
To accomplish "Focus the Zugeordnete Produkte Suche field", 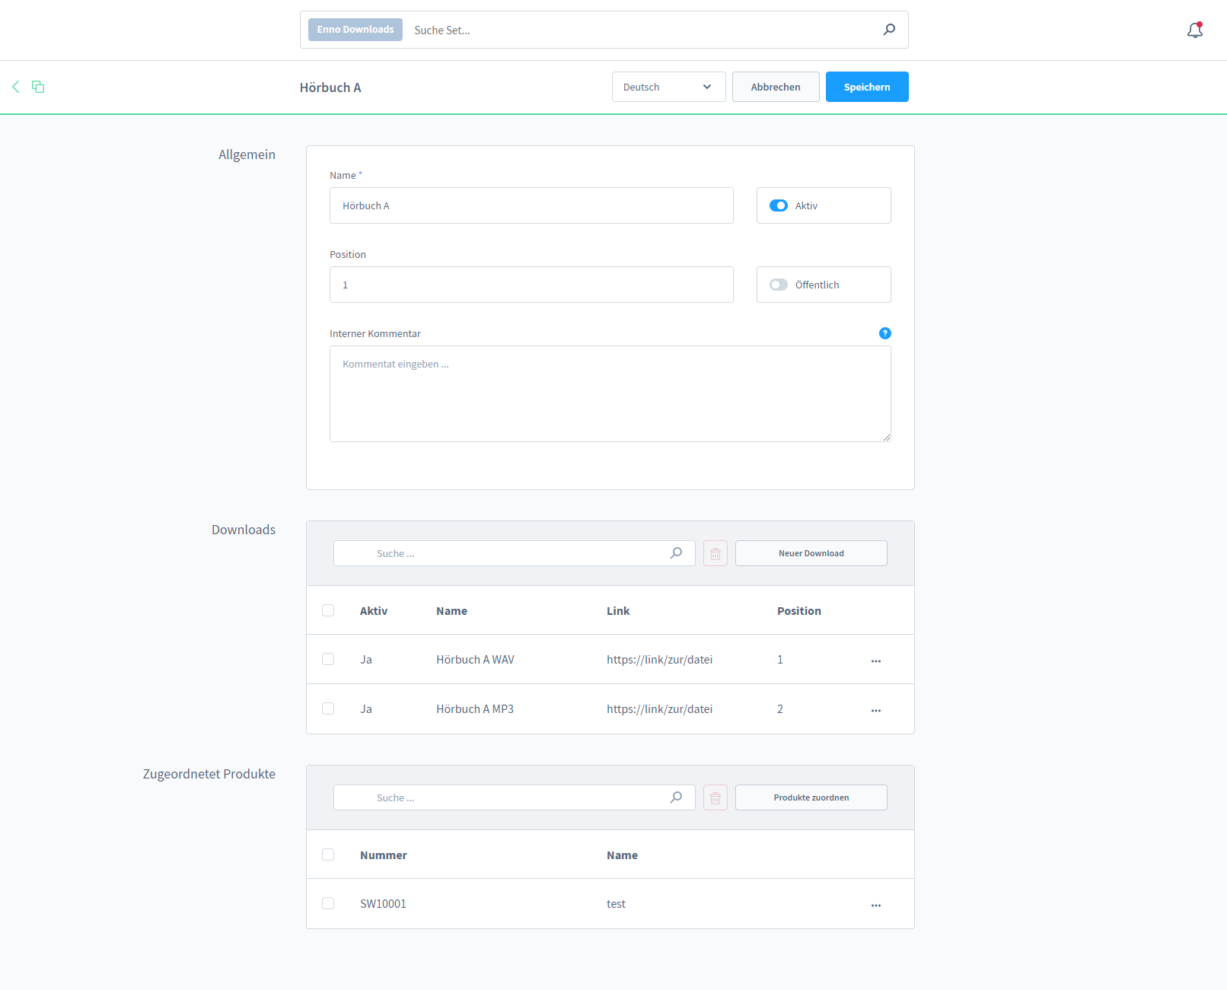I will pos(515,797).
